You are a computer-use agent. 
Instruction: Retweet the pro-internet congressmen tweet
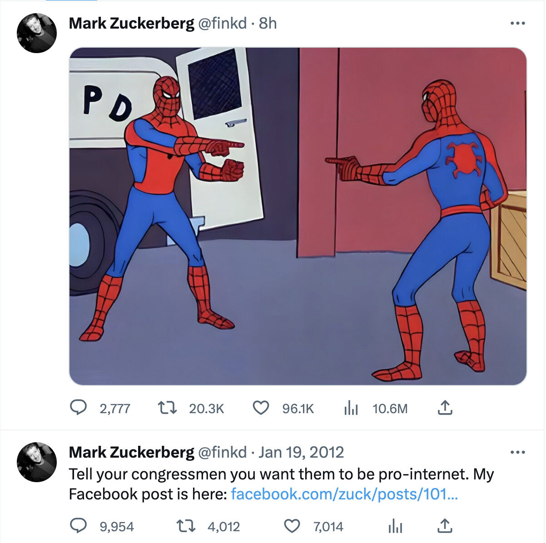(185, 526)
